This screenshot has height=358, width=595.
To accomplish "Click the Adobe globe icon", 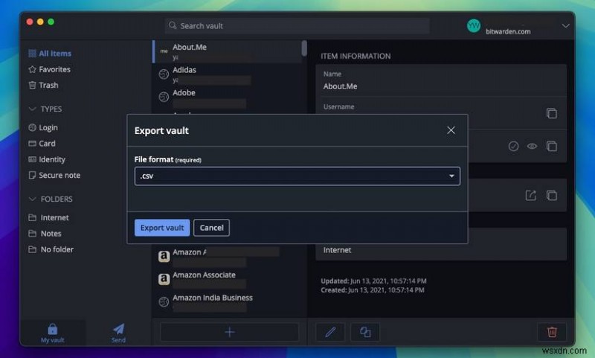I will click(x=164, y=98).
